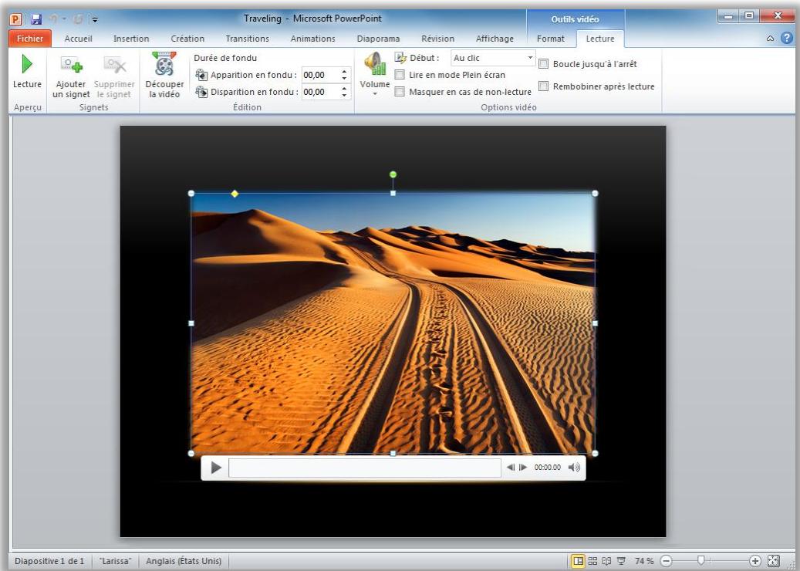The height and width of the screenshot is (571, 800).
Task: Decrease Disparition en fondu value
Action: pos(344,96)
